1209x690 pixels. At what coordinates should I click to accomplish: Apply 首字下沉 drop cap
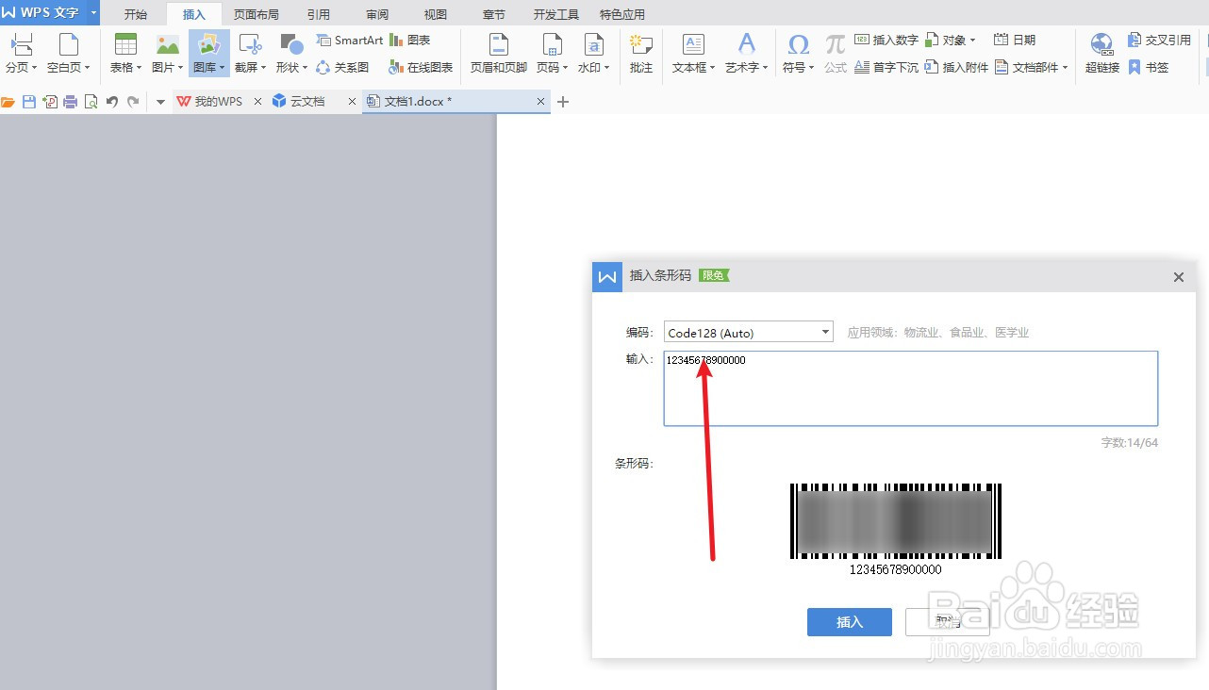click(x=886, y=68)
